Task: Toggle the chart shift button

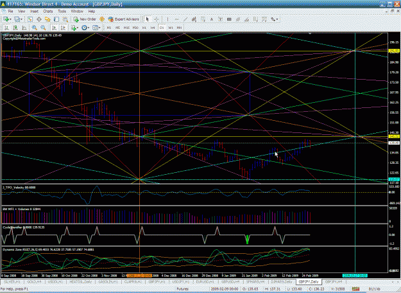Action: click(63, 28)
